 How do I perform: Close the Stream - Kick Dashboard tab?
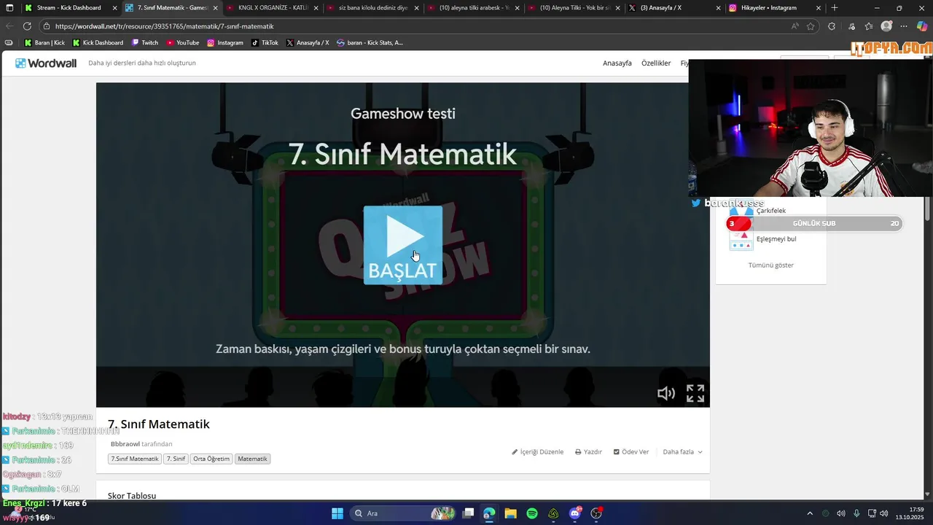(x=114, y=8)
